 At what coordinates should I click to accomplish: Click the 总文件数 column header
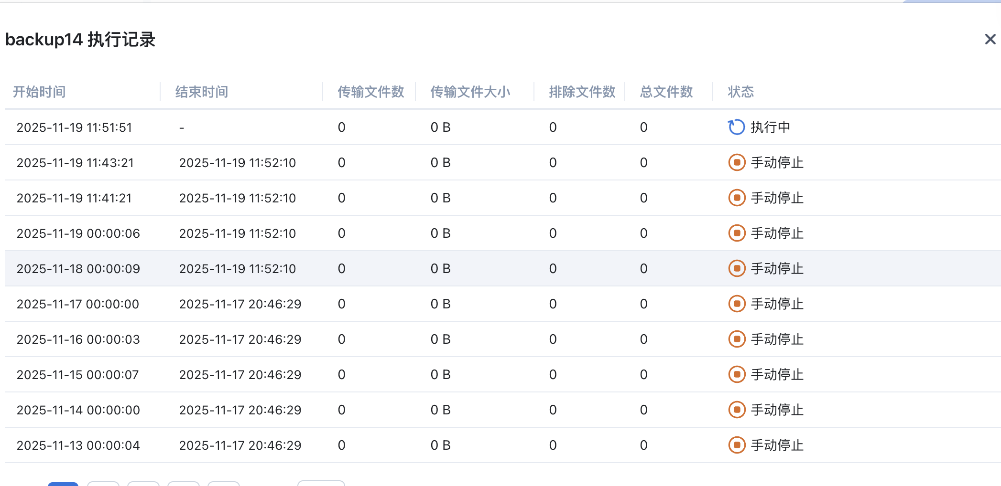666,92
